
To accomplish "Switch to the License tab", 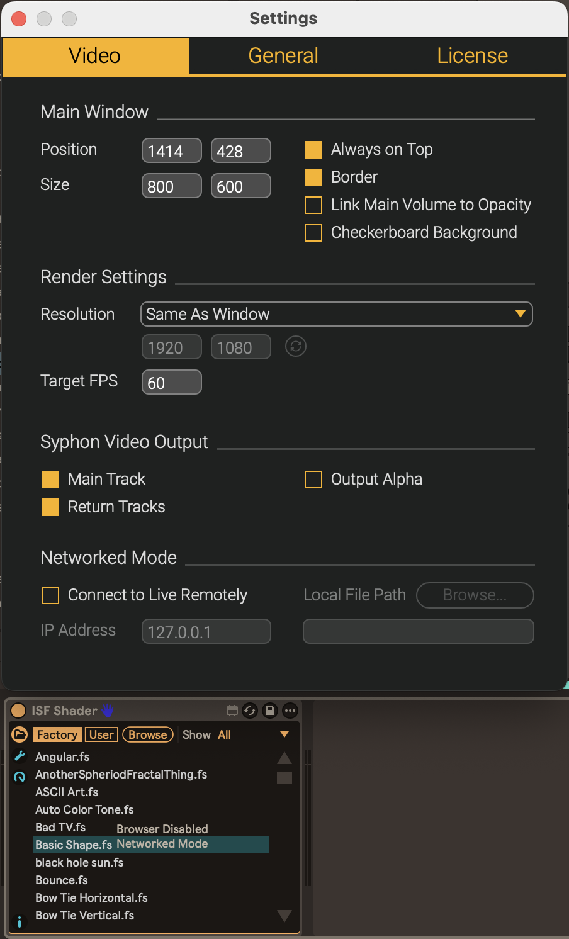I will pos(472,56).
